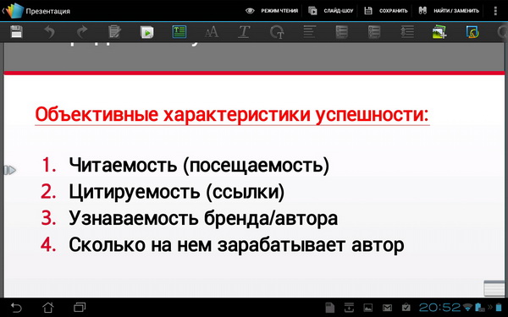Image resolution: width=508 pixels, height=317 pixels.
Task: Select the green text box tool icon
Action: click(x=179, y=32)
